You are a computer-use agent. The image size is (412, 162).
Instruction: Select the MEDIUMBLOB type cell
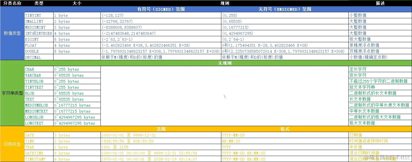coord(39,105)
